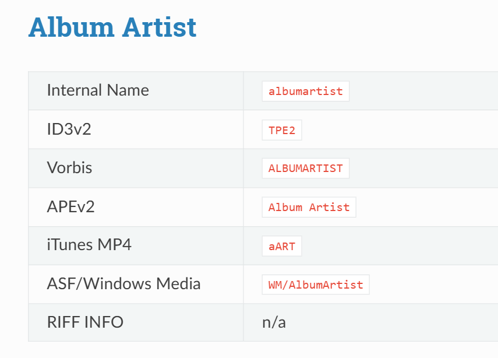Click the aART code tag
The width and height of the screenshot is (498, 358).
click(x=282, y=246)
